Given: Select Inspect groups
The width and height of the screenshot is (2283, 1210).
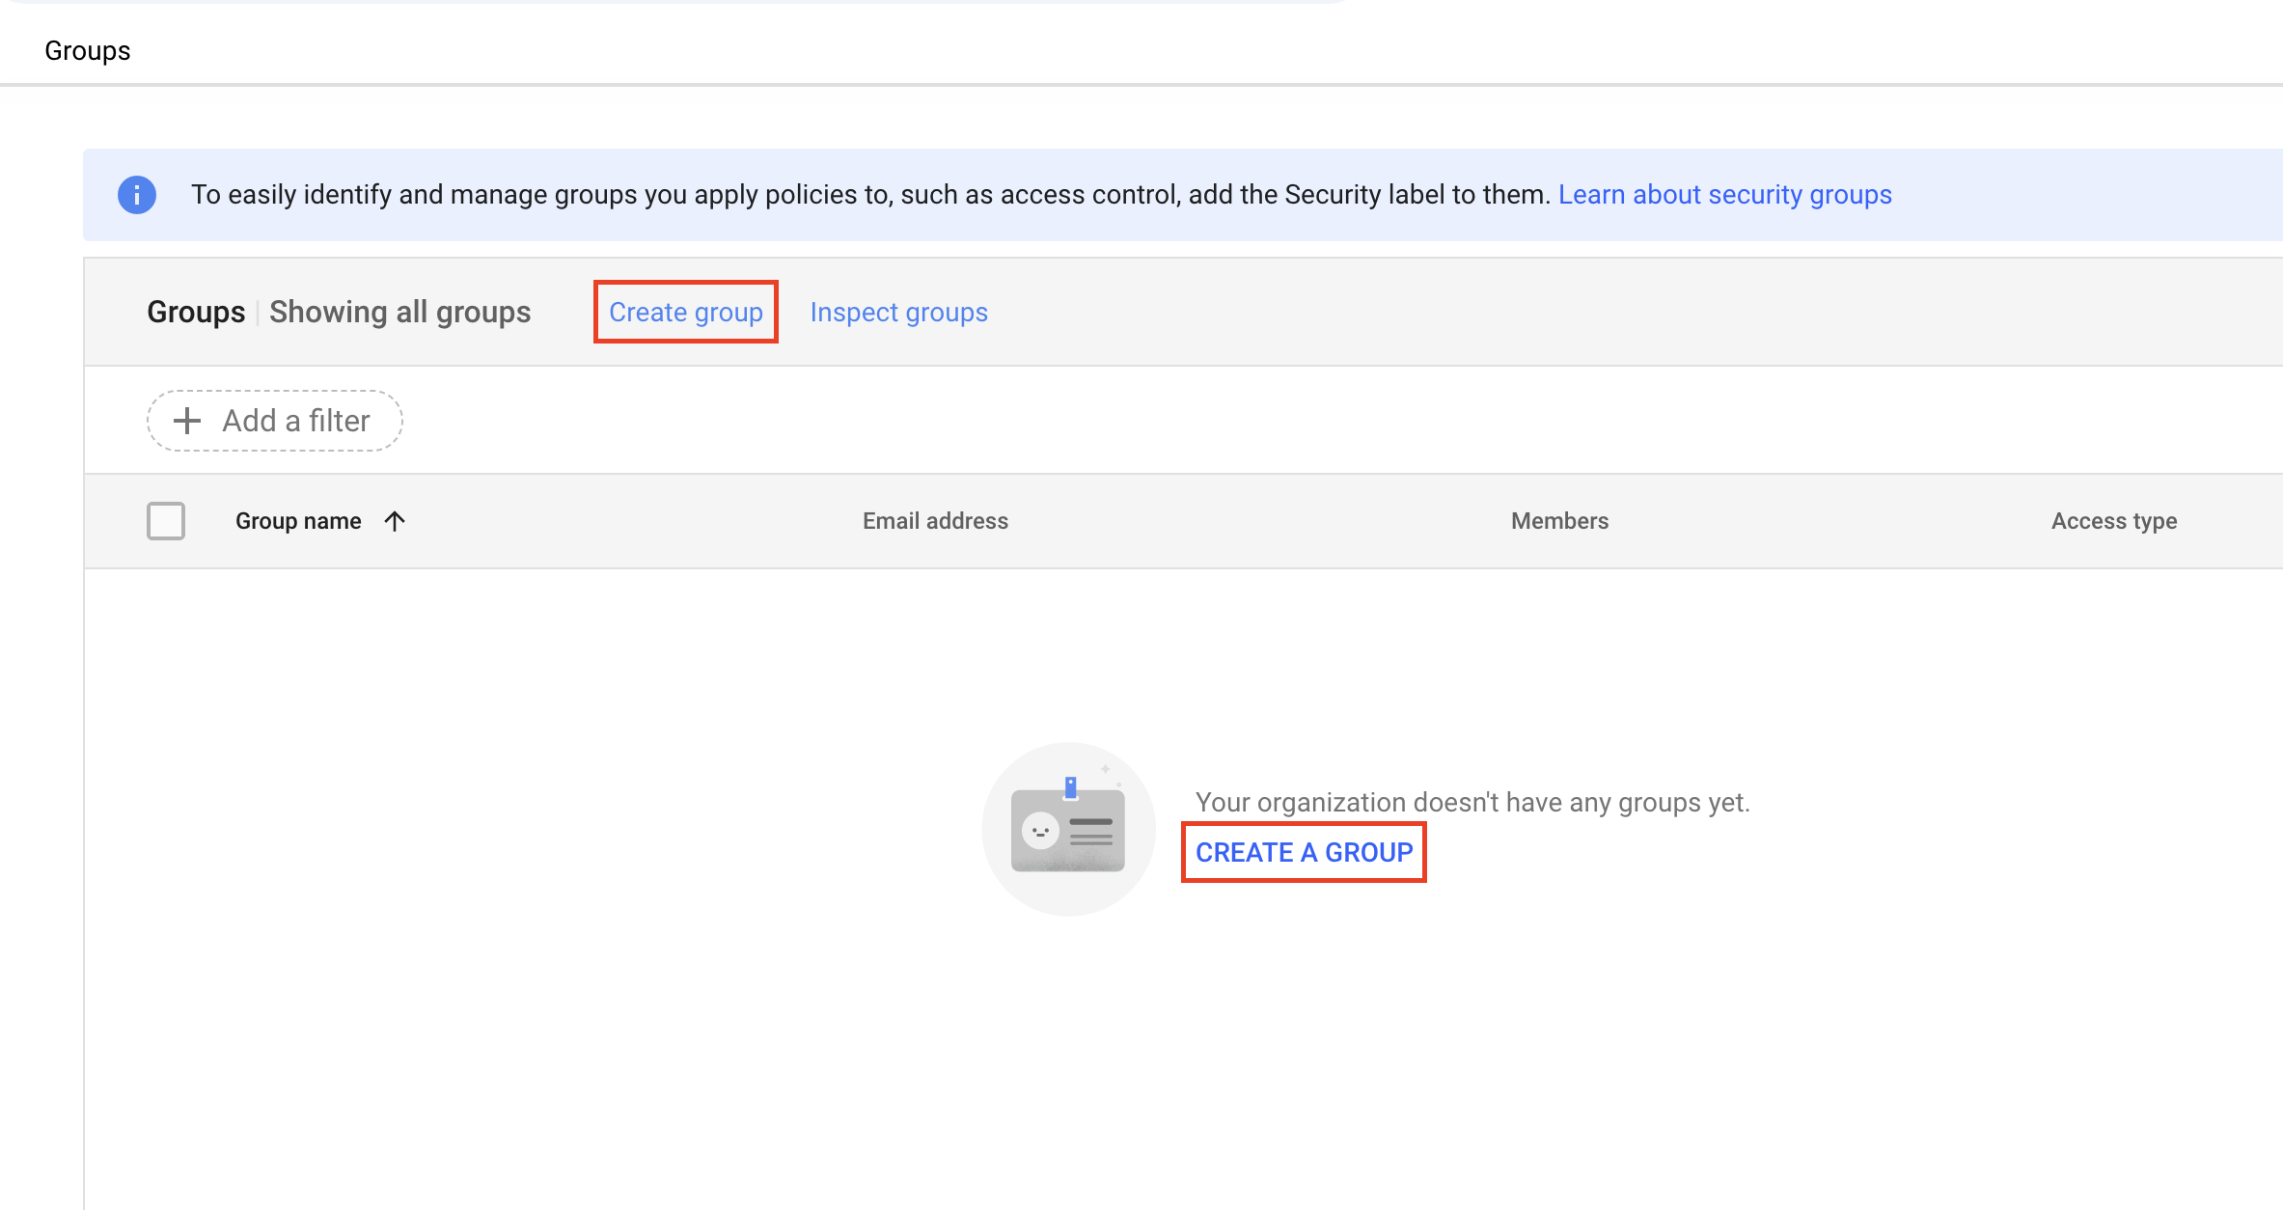Looking at the screenshot, I should coord(898,312).
